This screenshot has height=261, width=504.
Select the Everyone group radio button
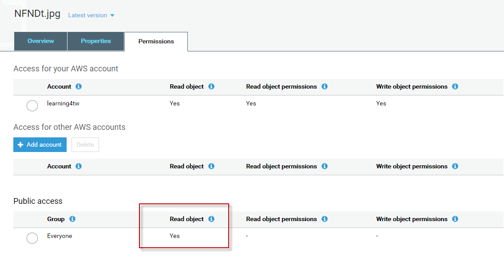[32, 238]
